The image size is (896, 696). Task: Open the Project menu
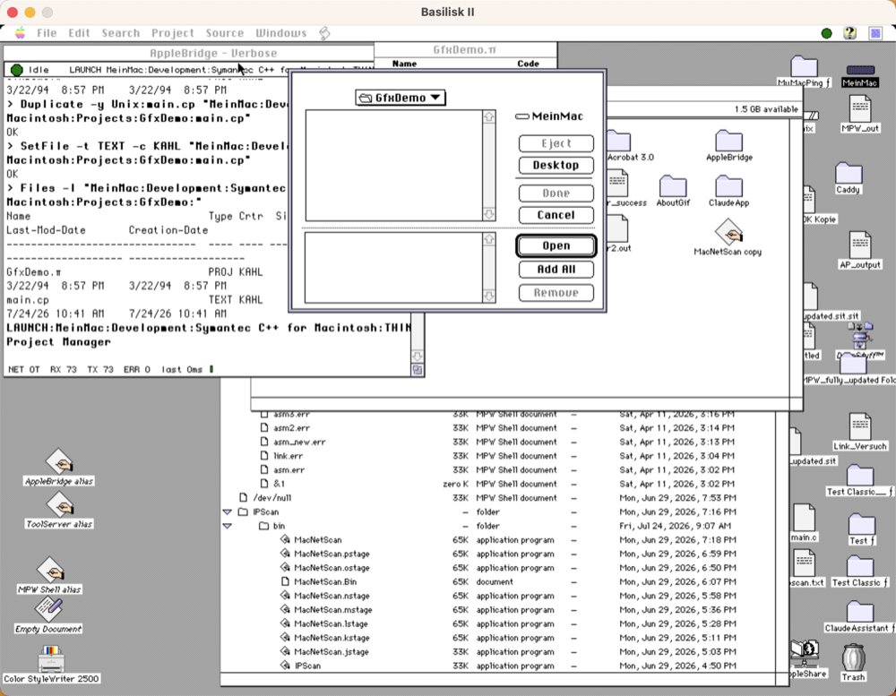click(173, 33)
